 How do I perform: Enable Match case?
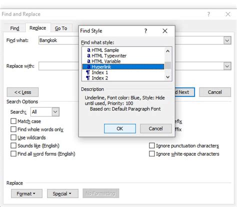[x=13, y=121]
